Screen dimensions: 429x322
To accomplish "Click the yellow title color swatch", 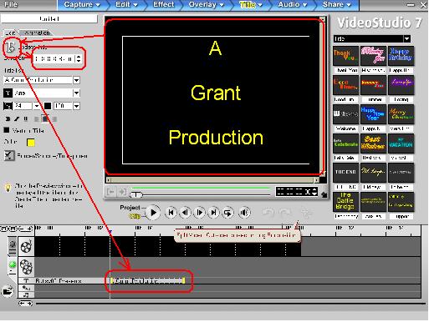I will click(x=31, y=143).
